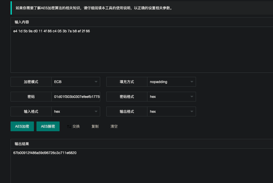
Task: Click the AES加密 button
Action: point(22,126)
